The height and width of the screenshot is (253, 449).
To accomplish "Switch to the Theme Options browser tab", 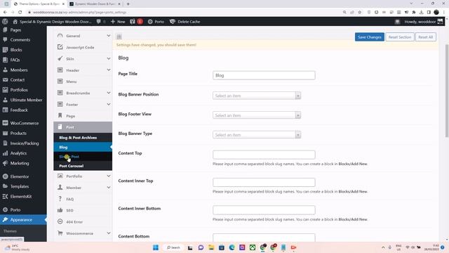I will (39, 4).
